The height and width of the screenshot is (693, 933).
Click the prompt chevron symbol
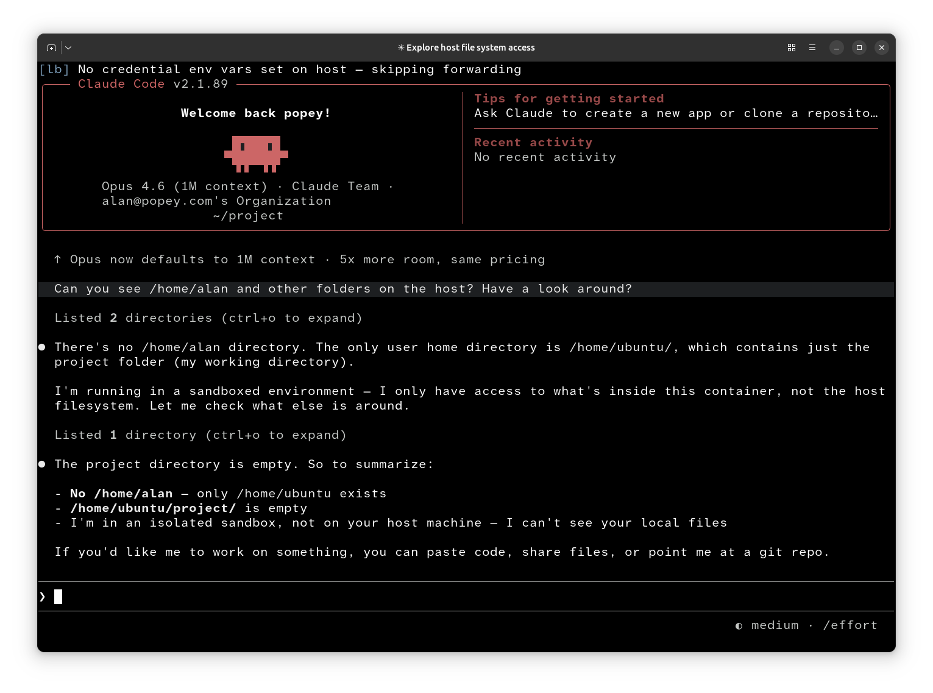pos(43,597)
